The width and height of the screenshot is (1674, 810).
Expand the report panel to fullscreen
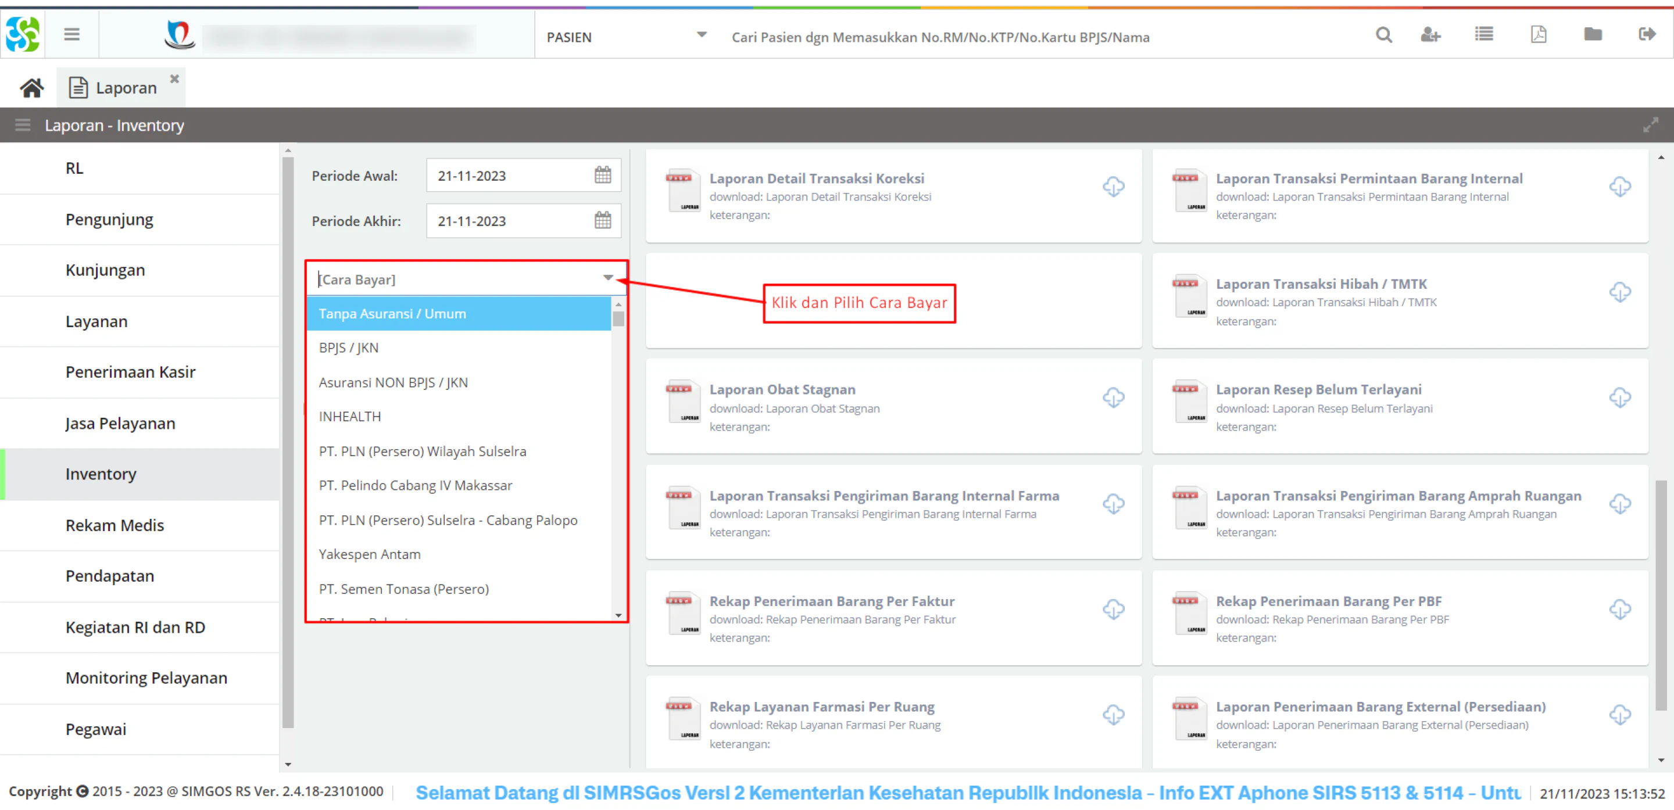1650,125
